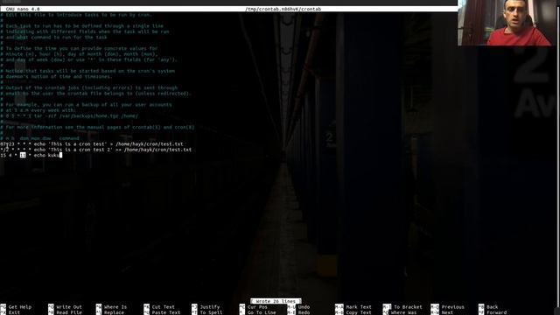Click the Exit shortcut in nano's bottom bar
Screen dimensions: 560x315
coord(10,312)
